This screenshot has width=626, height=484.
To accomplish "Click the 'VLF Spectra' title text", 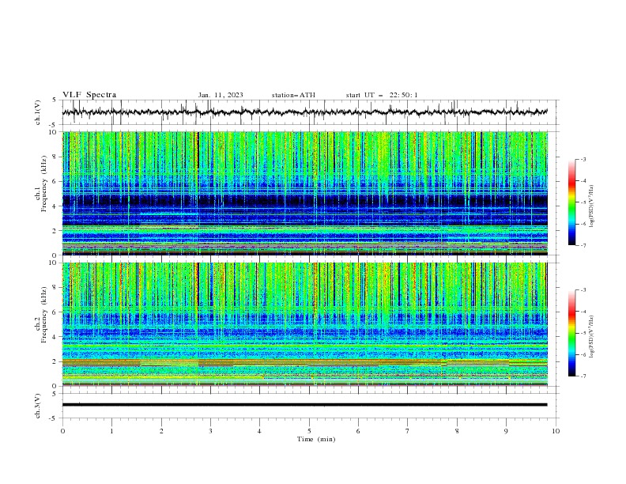I will pos(89,95).
